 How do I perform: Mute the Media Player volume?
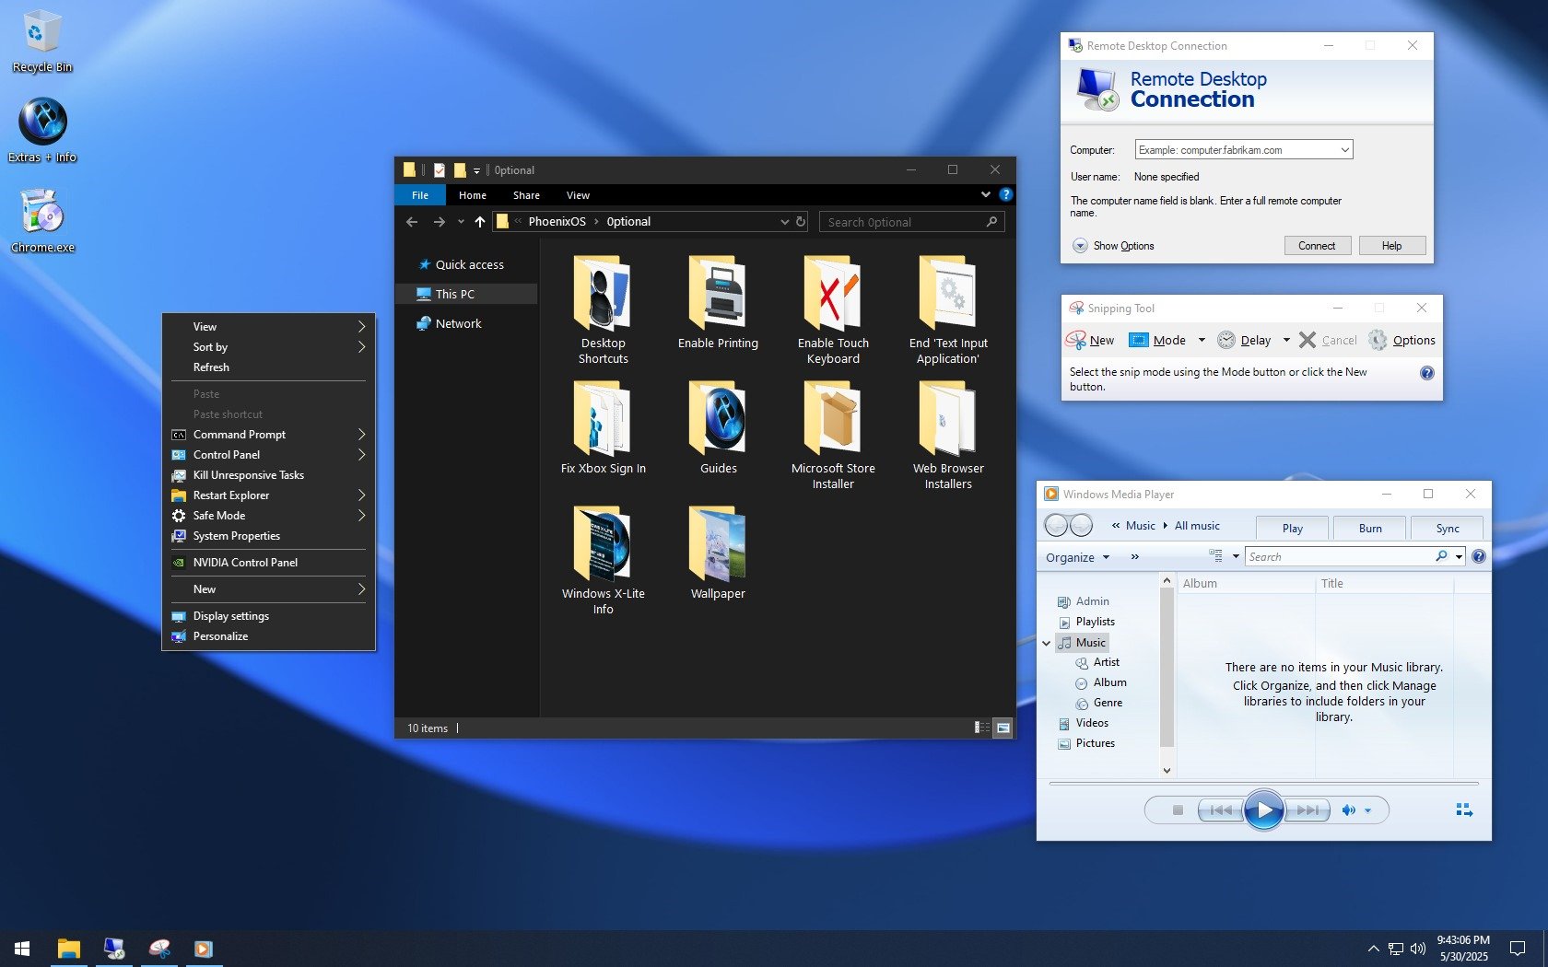1348,810
